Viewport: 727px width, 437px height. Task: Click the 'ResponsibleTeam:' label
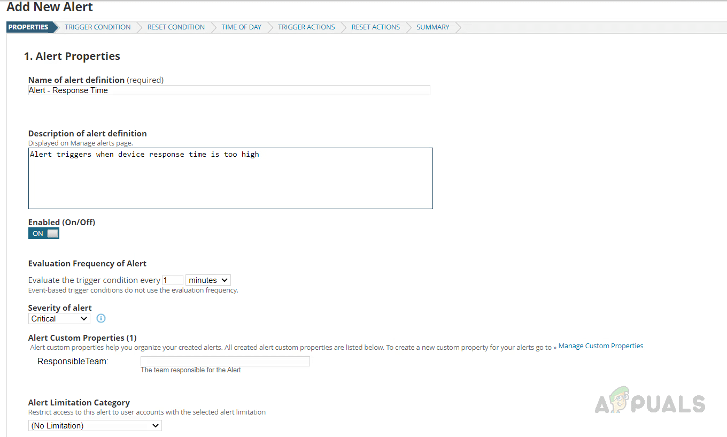[73, 362]
